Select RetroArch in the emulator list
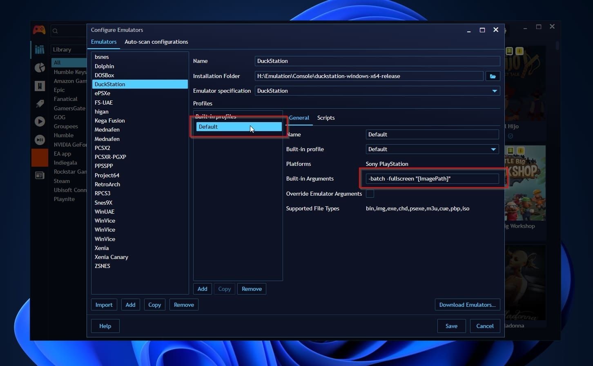This screenshot has height=366, width=593. [140, 184]
